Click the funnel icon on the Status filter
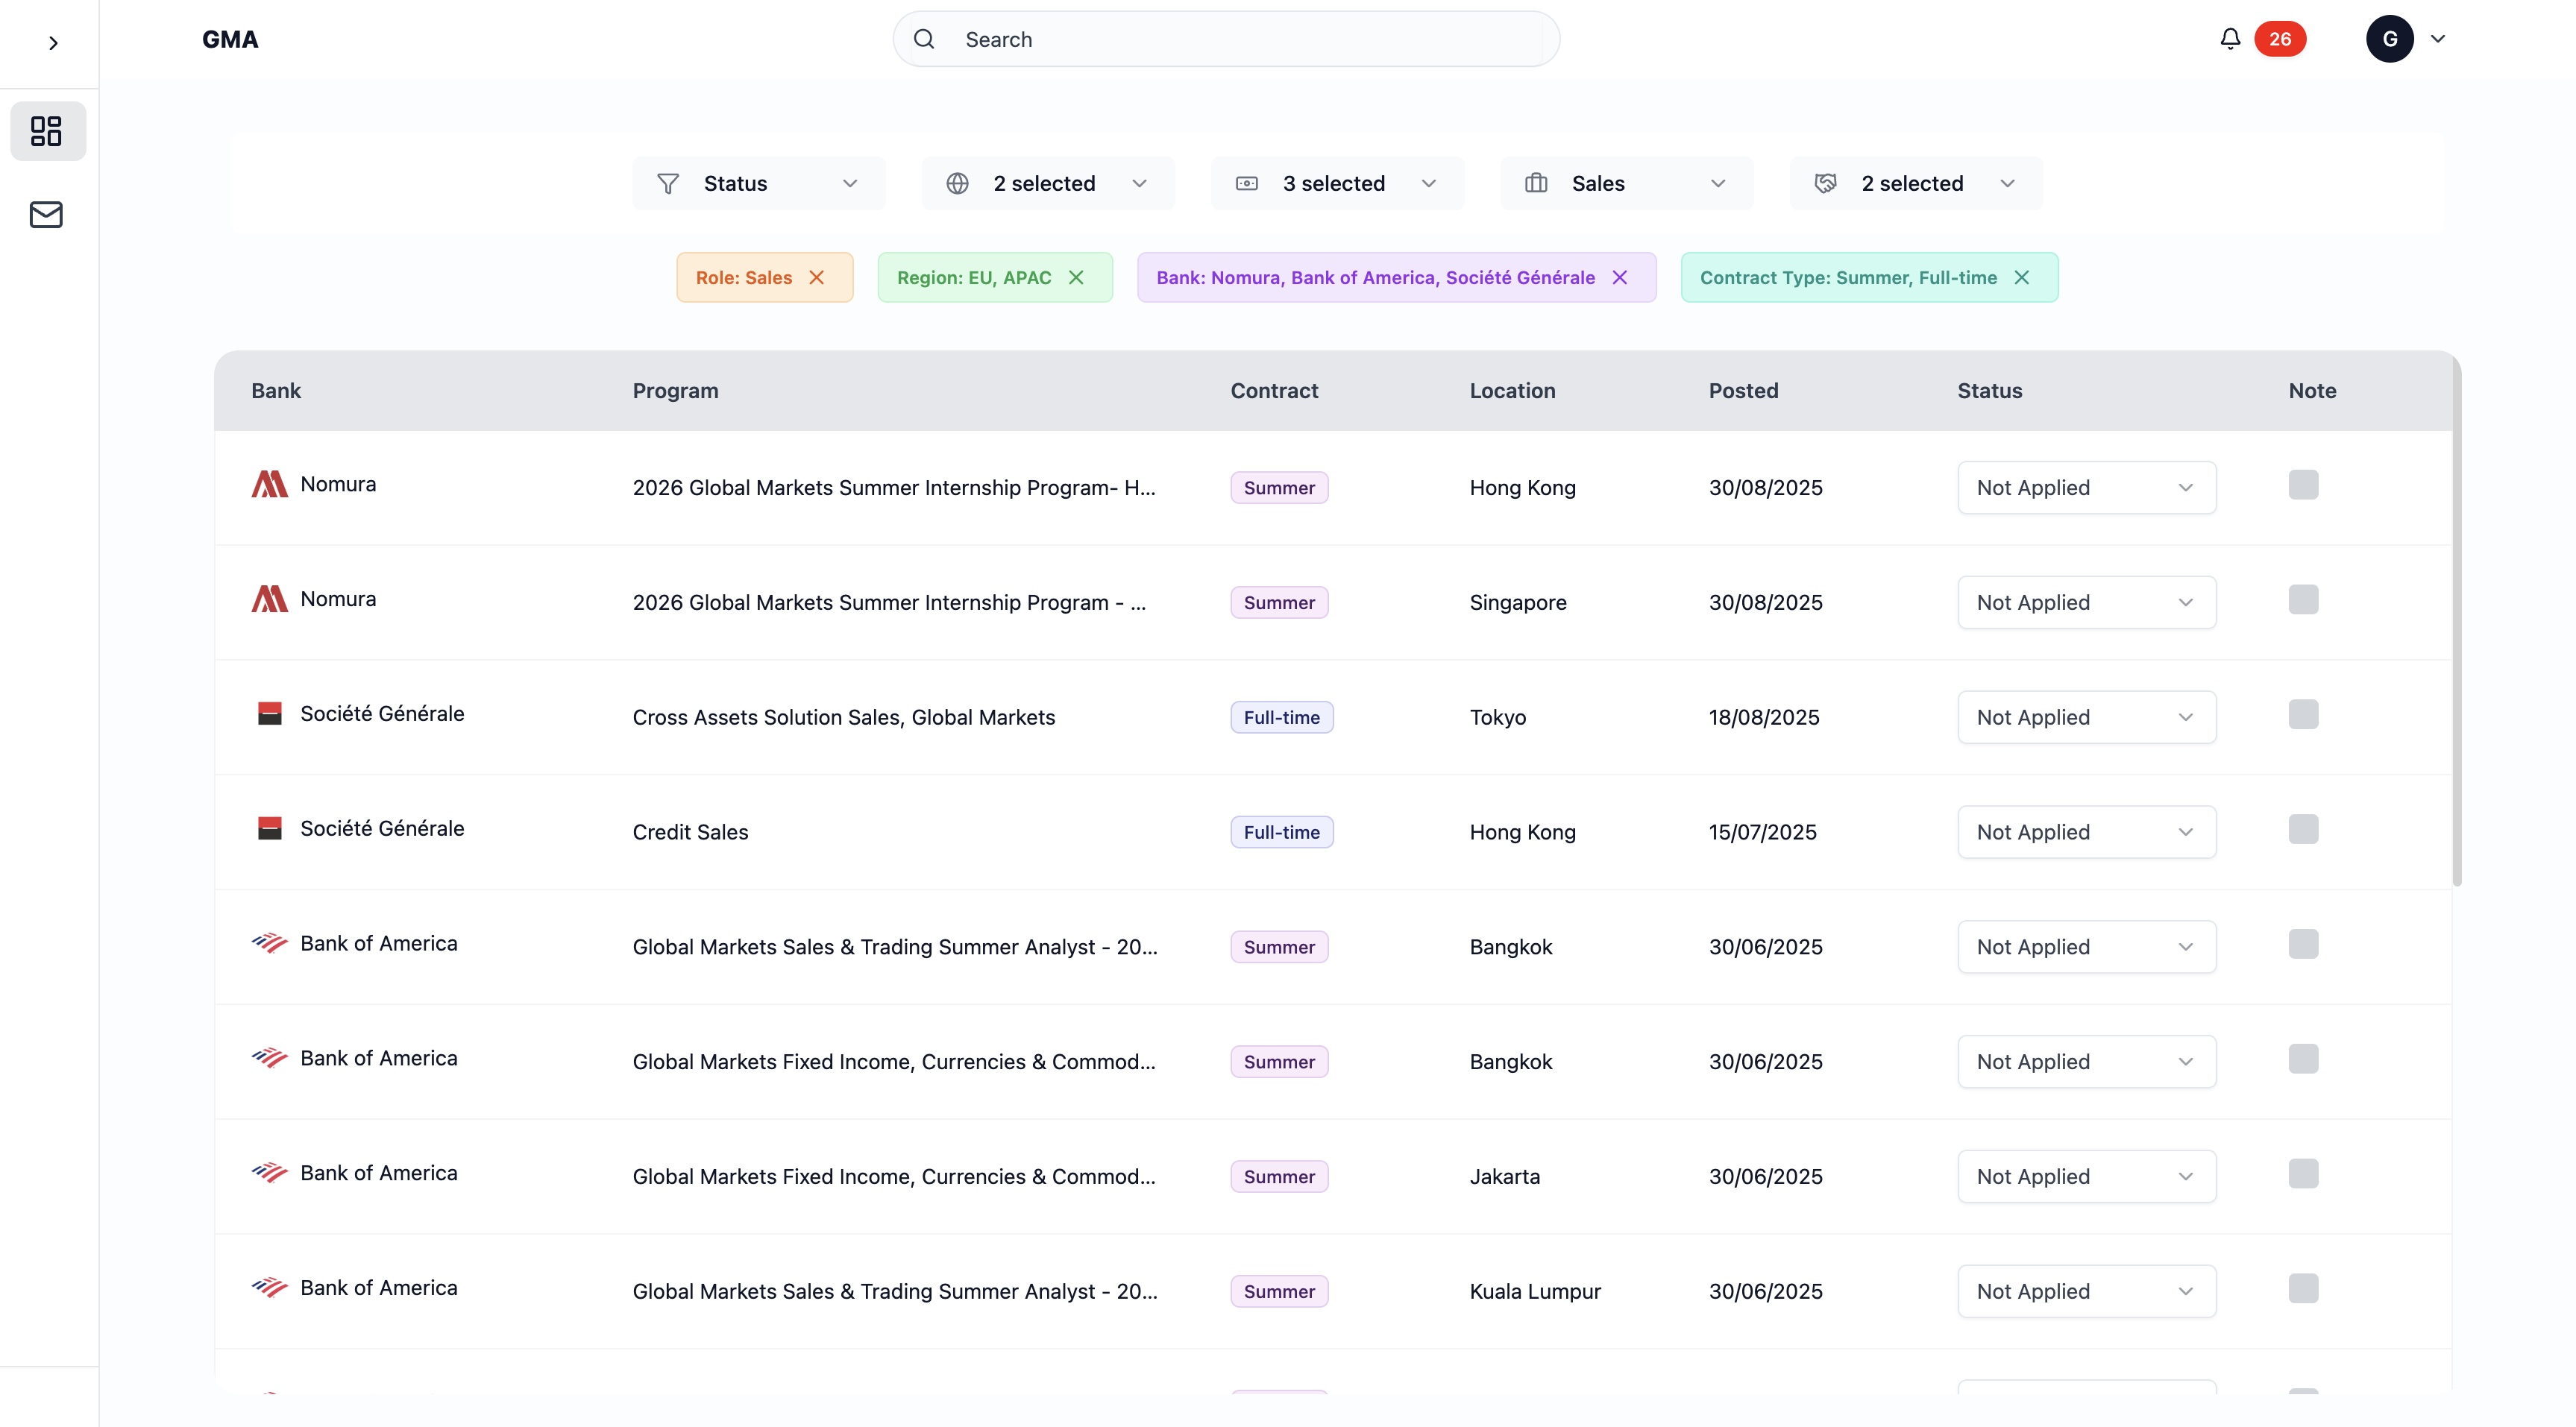Viewport: 2576px width, 1427px height. 668,183
